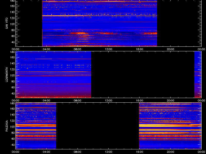Screen dimensions: 206x154
Task: Click 12:00 on Palehua time axis
Action: tap(108, 152)
